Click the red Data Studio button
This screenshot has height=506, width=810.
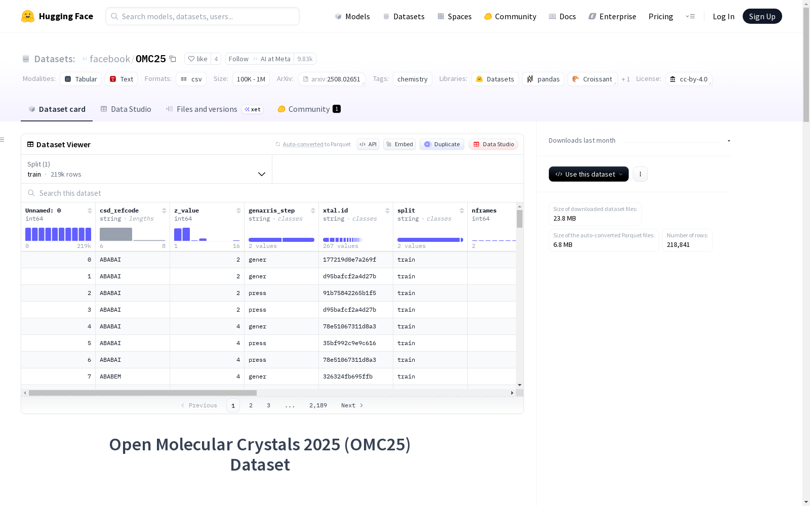[494, 144]
